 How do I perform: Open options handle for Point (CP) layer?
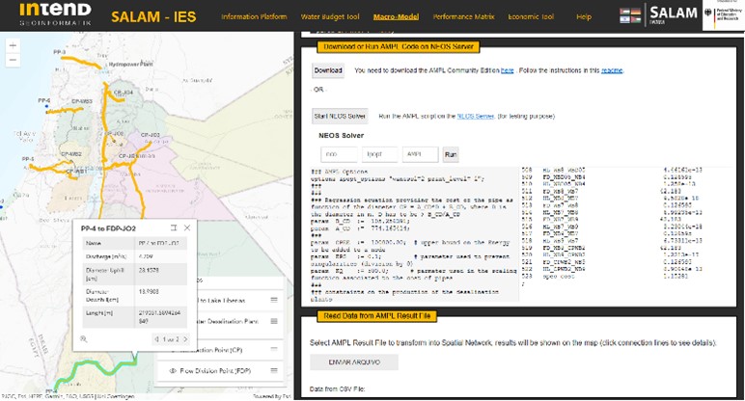click(274, 349)
